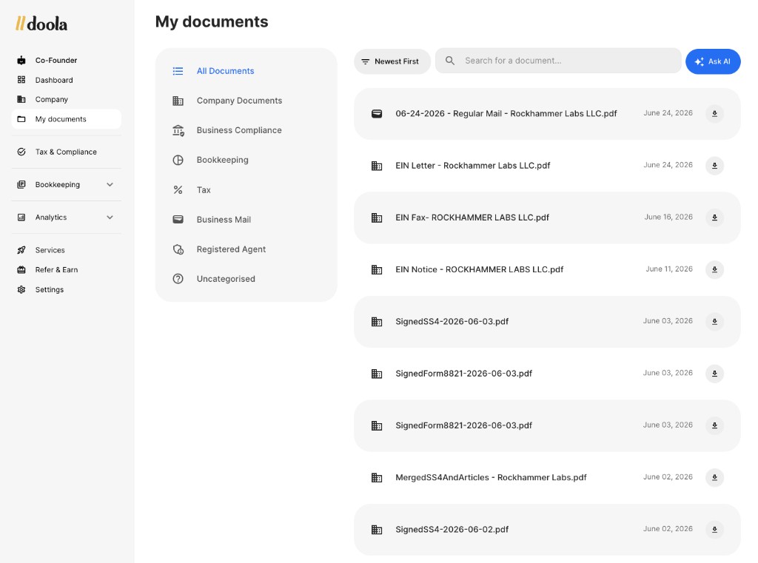The image size is (758, 563).
Task: Download SignedSS4-2026-06-03.pdf
Action: click(x=714, y=322)
